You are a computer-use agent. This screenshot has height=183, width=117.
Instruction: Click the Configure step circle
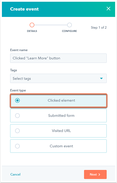tap(69, 25)
